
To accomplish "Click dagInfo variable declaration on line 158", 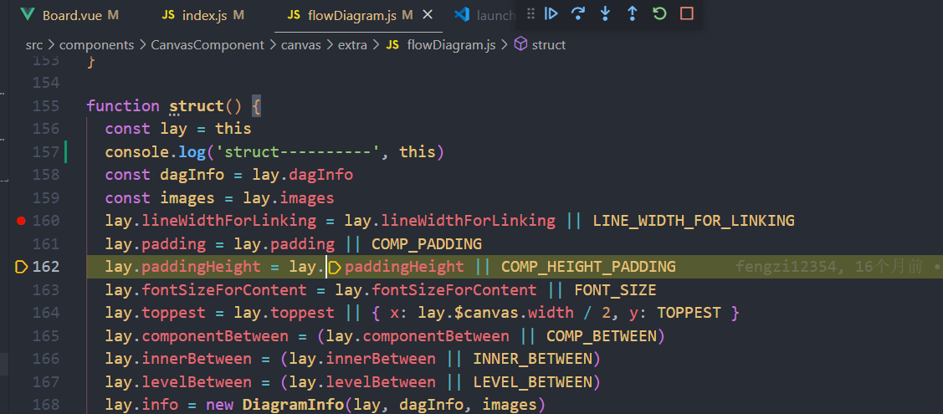I will (x=192, y=175).
